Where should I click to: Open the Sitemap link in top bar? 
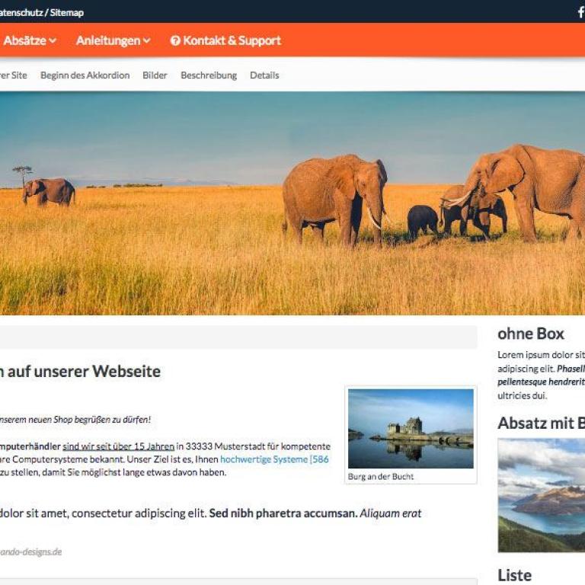pos(67,13)
